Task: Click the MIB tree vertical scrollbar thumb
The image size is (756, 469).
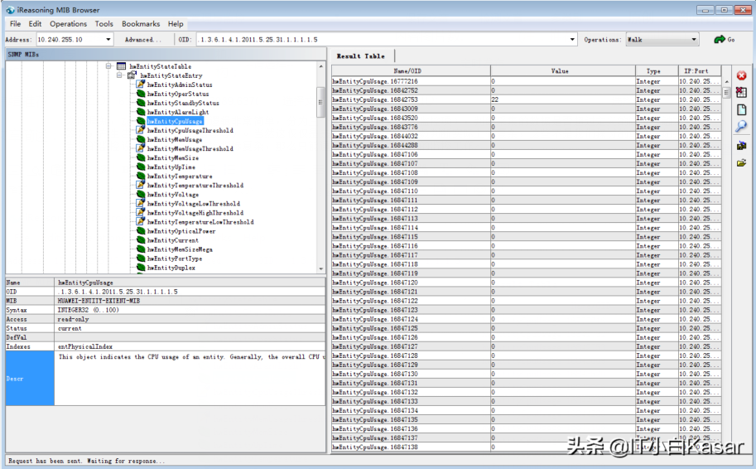Action: (x=320, y=102)
